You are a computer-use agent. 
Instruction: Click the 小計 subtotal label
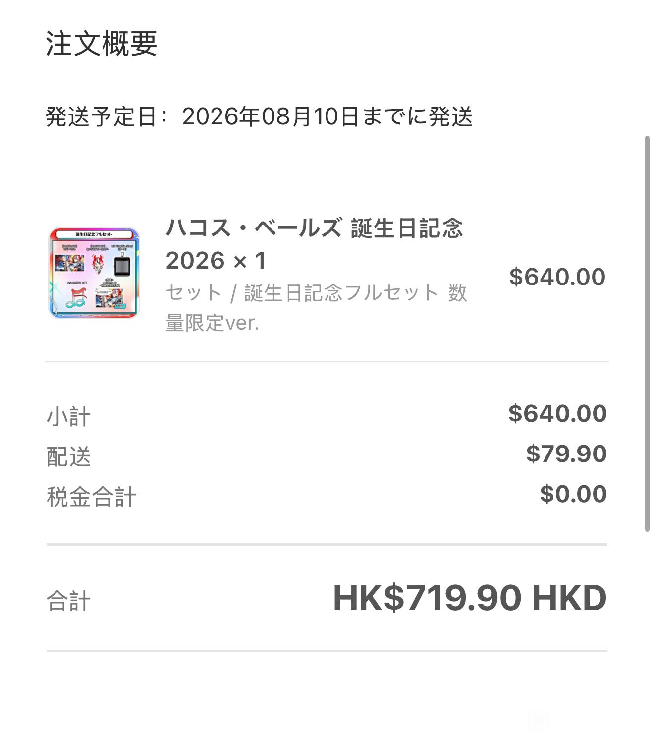pyautogui.click(x=69, y=416)
